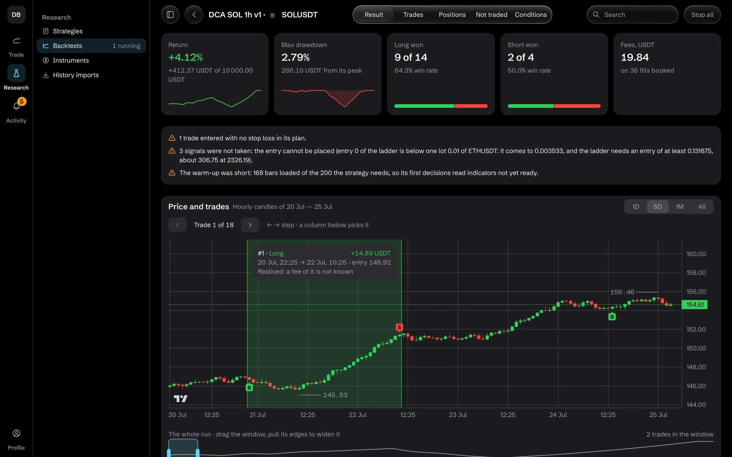Select the Result tab
The width and height of the screenshot is (732, 457).
click(x=374, y=15)
